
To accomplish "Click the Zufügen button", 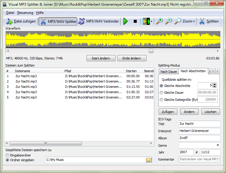I will [168, 112].
